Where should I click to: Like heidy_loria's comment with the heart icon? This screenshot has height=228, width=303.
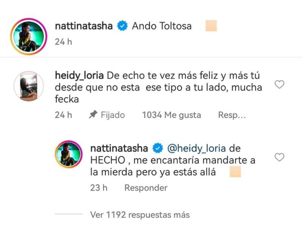(279, 85)
